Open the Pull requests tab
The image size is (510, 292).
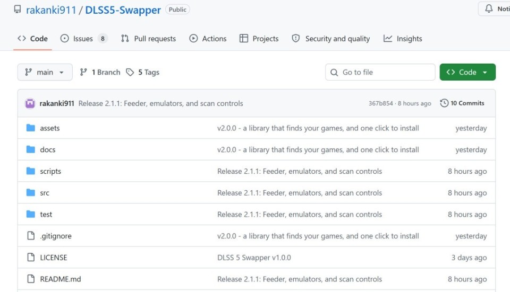pos(148,39)
